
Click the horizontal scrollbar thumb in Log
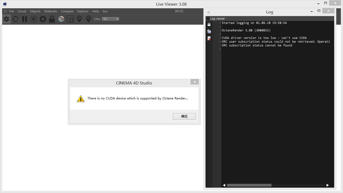[249, 185]
